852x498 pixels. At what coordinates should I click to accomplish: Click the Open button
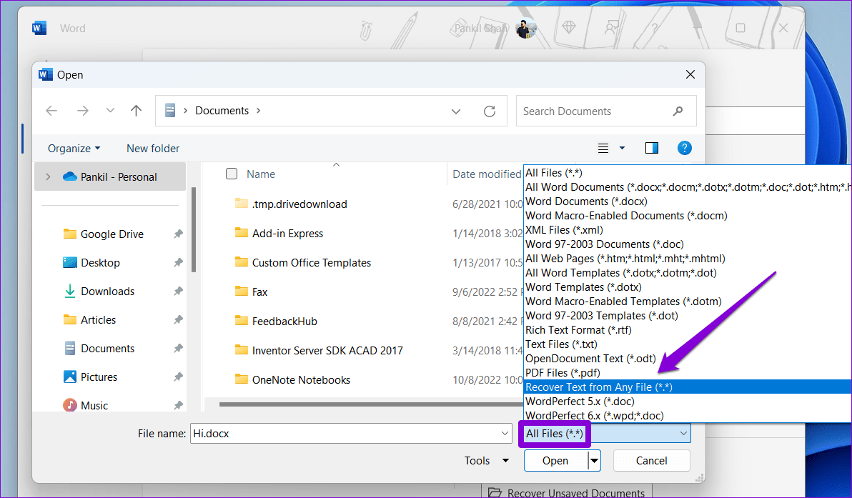[556, 460]
